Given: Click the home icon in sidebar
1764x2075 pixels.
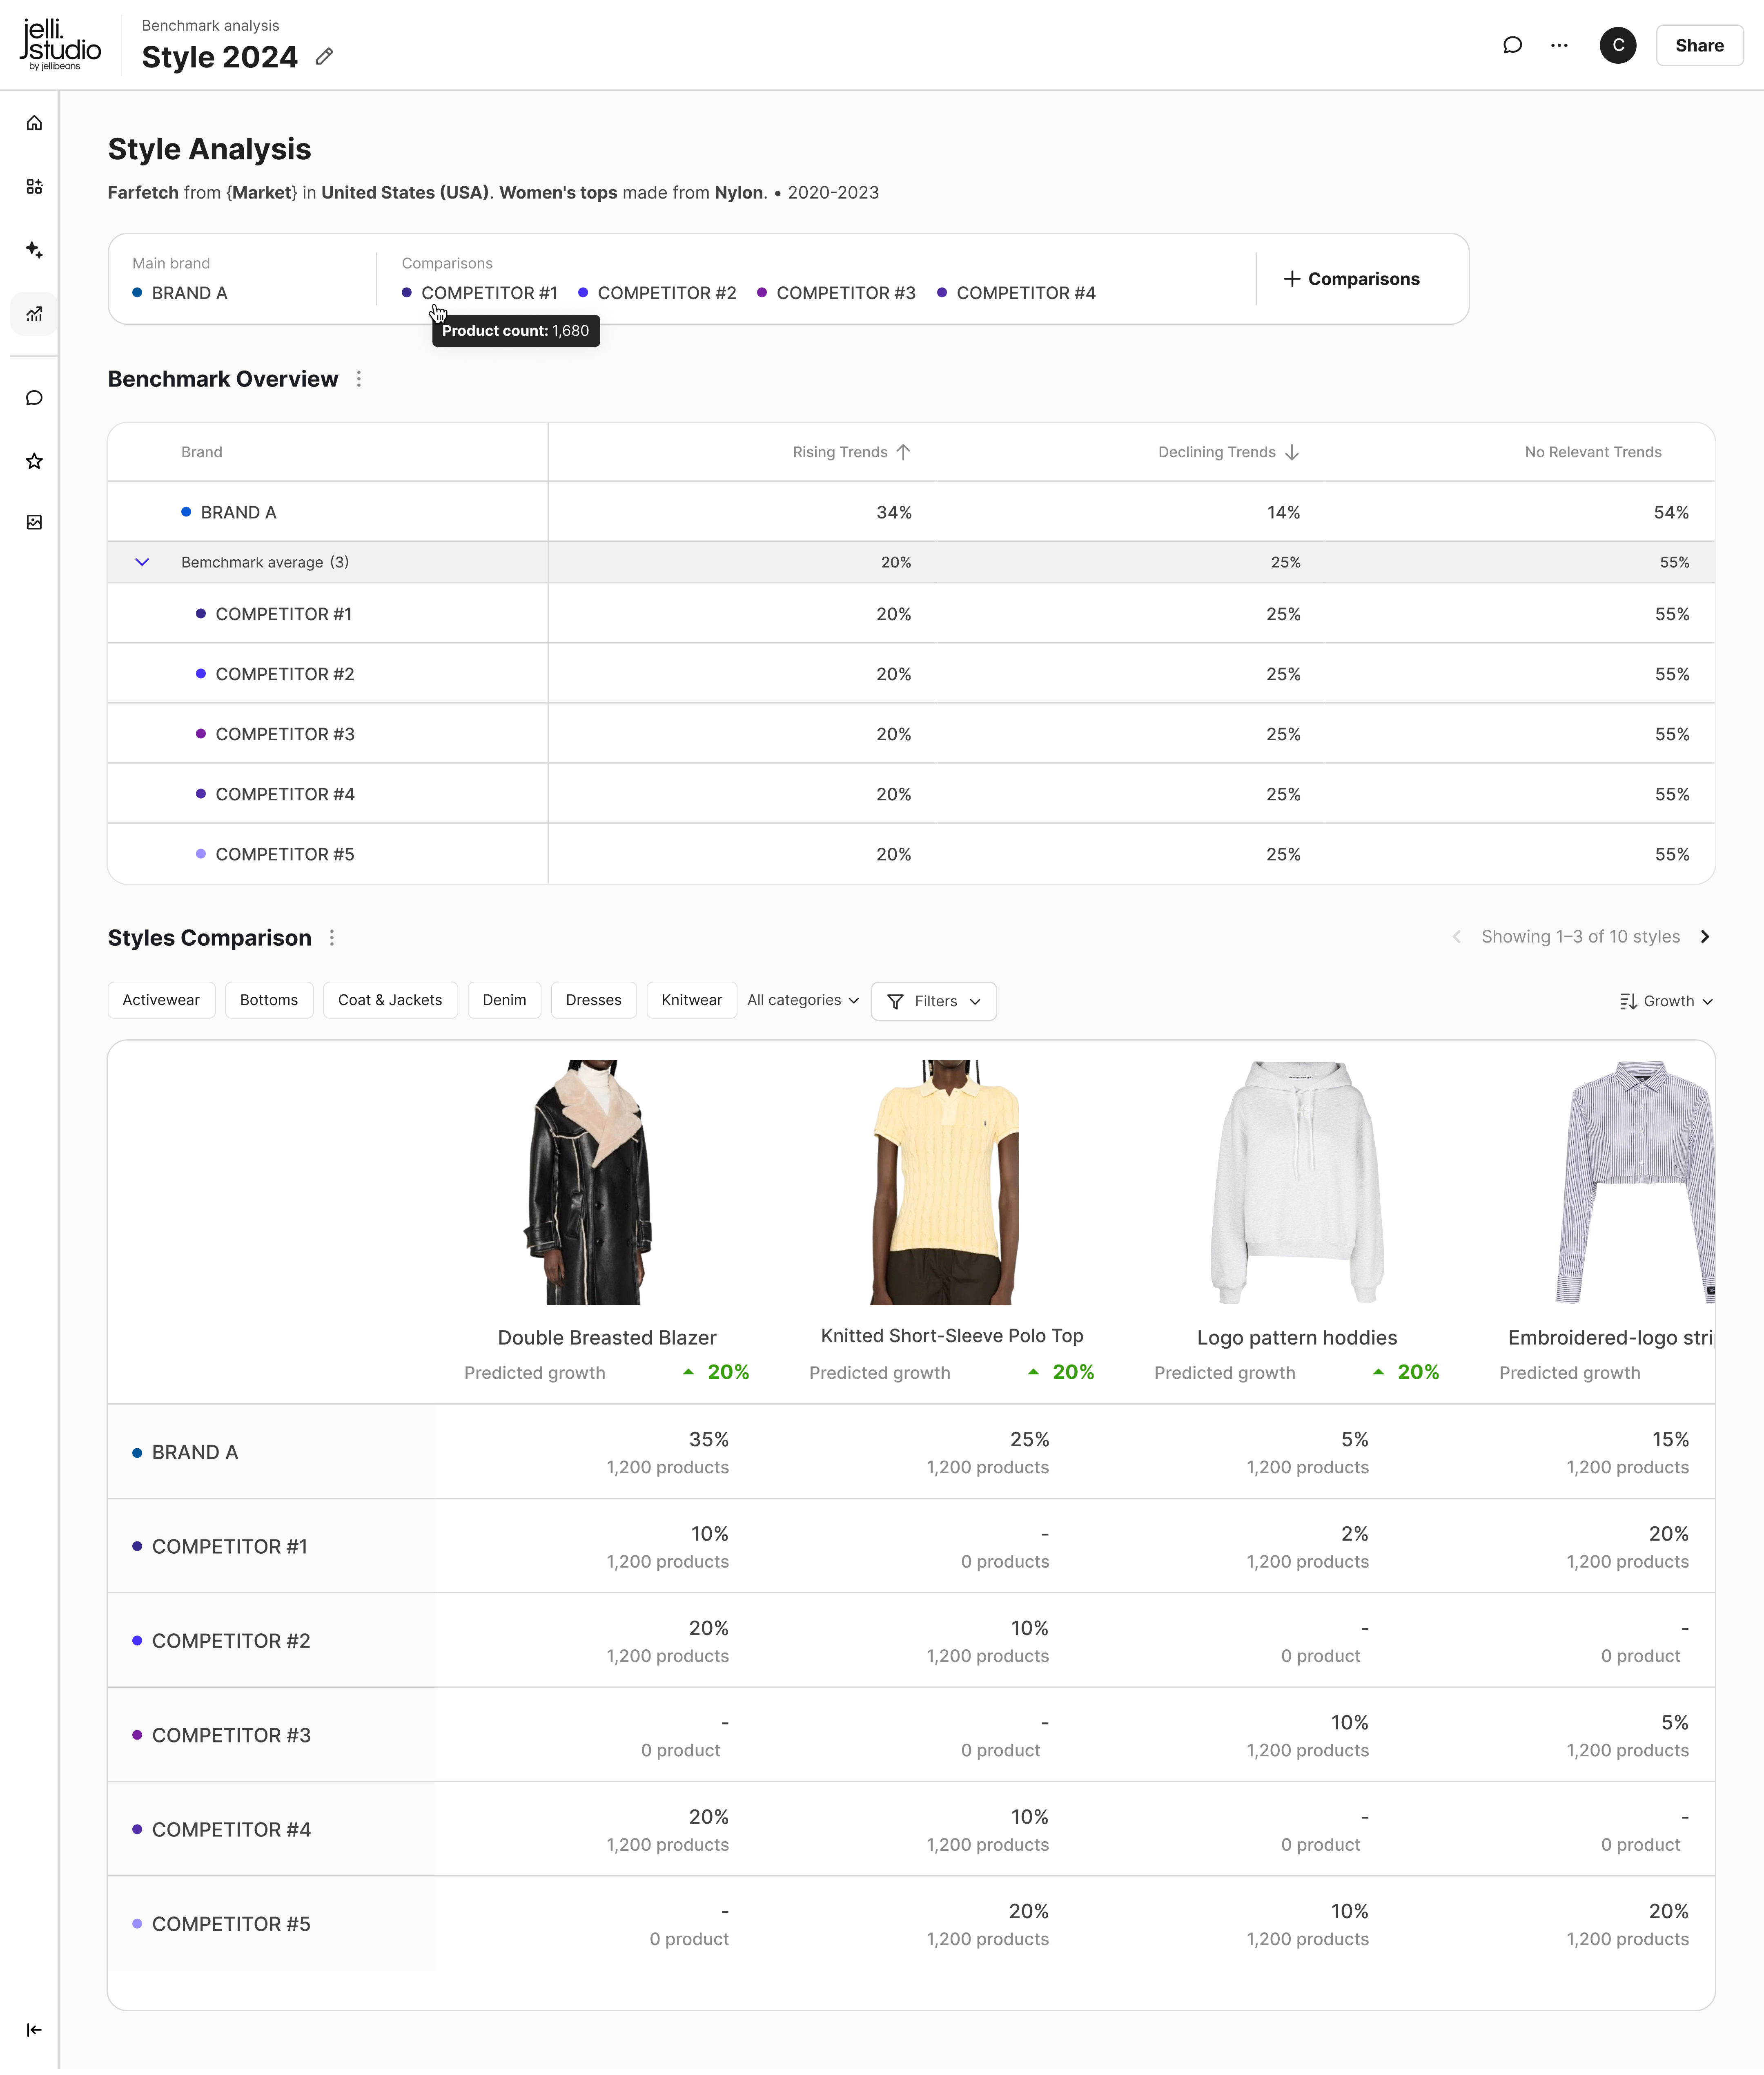Looking at the screenshot, I should [34, 123].
